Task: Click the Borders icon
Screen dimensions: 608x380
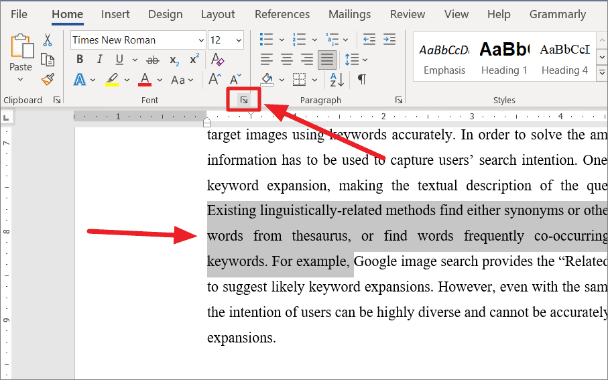Action: pyautogui.click(x=299, y=80)
